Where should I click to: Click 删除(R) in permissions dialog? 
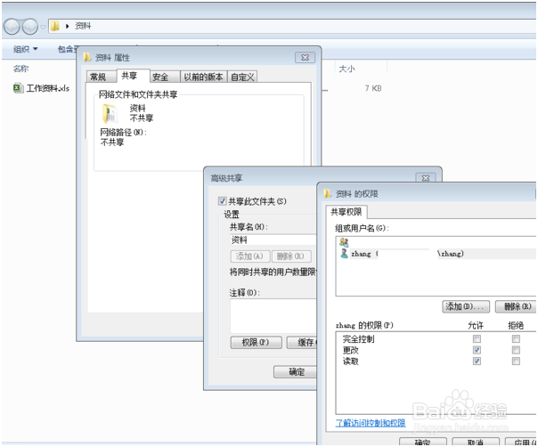pos(517,306)
